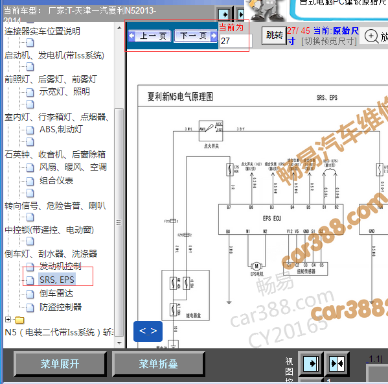This screenshot has height=384, width=388.
Task: Click 27/ 45 page counter text
Action: [299, 30]
